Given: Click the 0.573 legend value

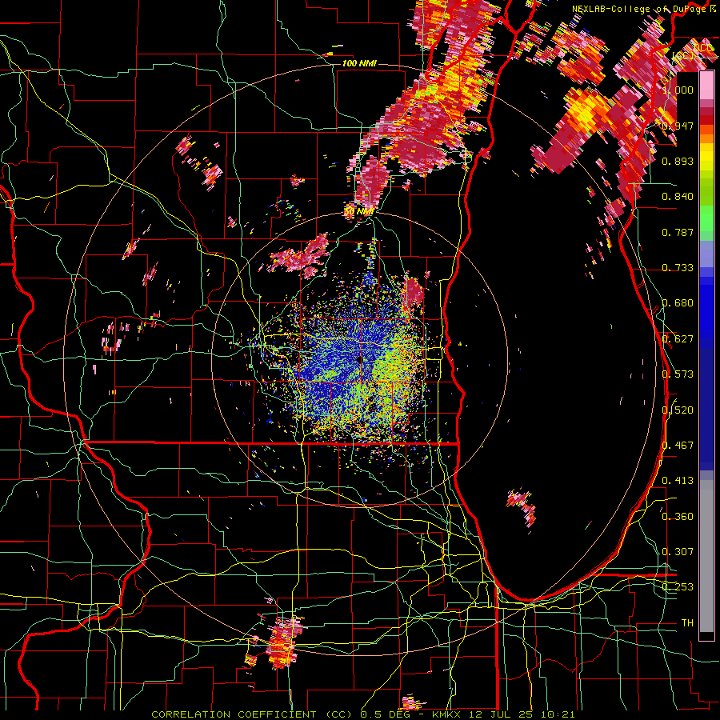Looking at the screenshot, I should tap(678, 374).
